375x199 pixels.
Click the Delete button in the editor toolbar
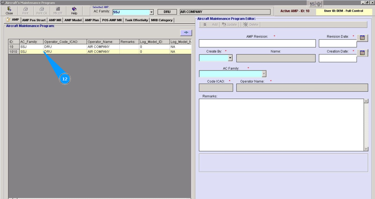[251, 24]
